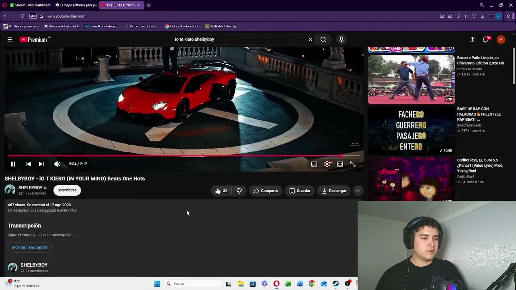Toggle the Opera VPN badge
Image resolution: width=516 pixels, height=290 pixels.
(x=33, y=16)
